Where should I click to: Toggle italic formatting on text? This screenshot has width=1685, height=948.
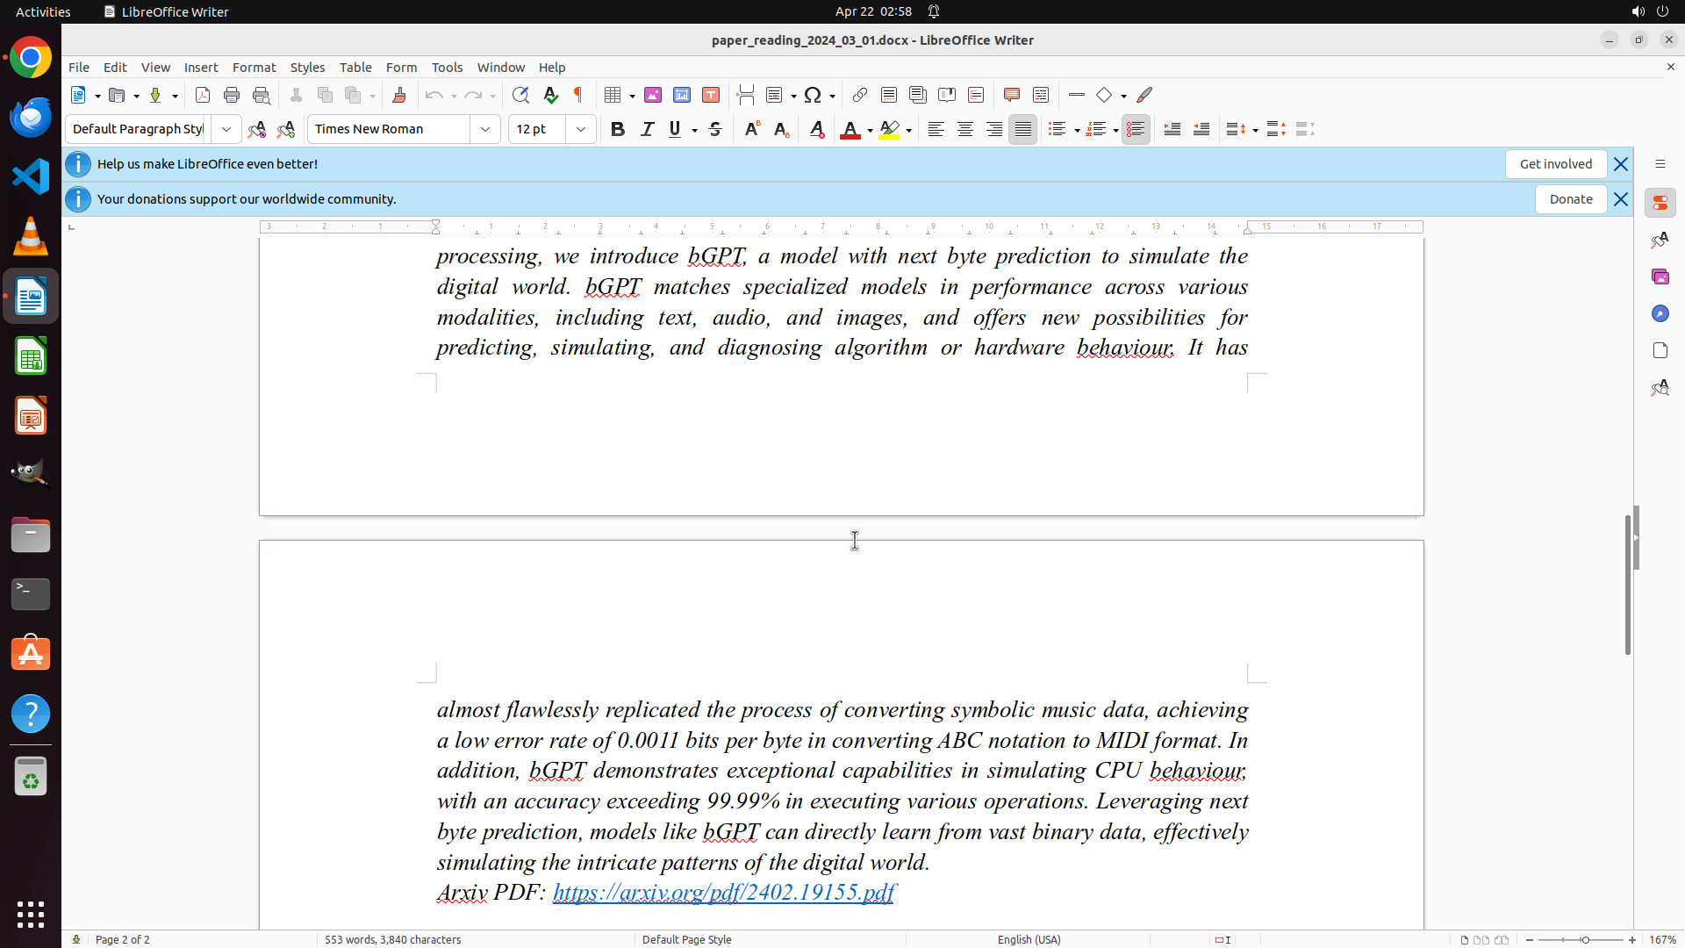(x=647, y=129)
